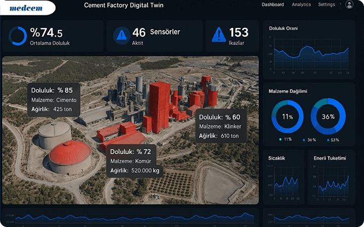Viewport: 364px width, 227px height.
Task: Click the tall red tower building
Action: pos(159,107)
